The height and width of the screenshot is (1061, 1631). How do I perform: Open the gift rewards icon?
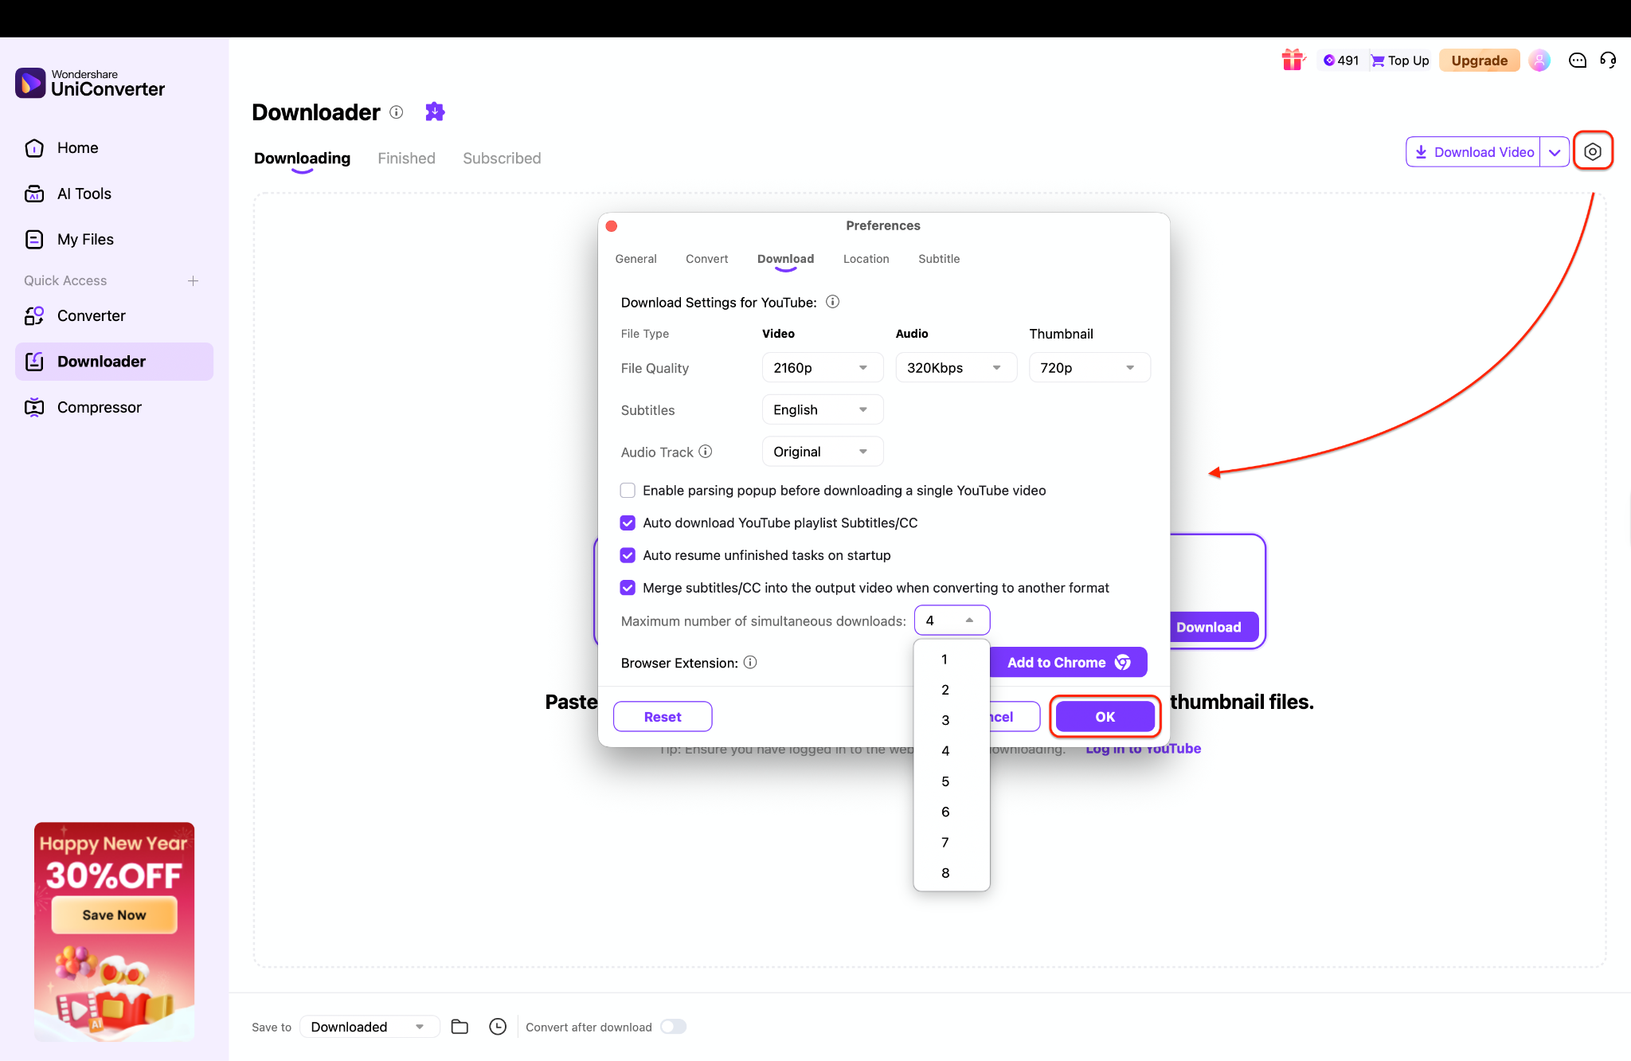[x=1293, y=59]
